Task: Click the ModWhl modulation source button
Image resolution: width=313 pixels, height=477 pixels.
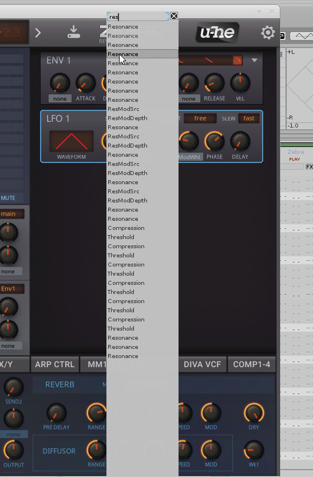Action: tap(189, 157)
